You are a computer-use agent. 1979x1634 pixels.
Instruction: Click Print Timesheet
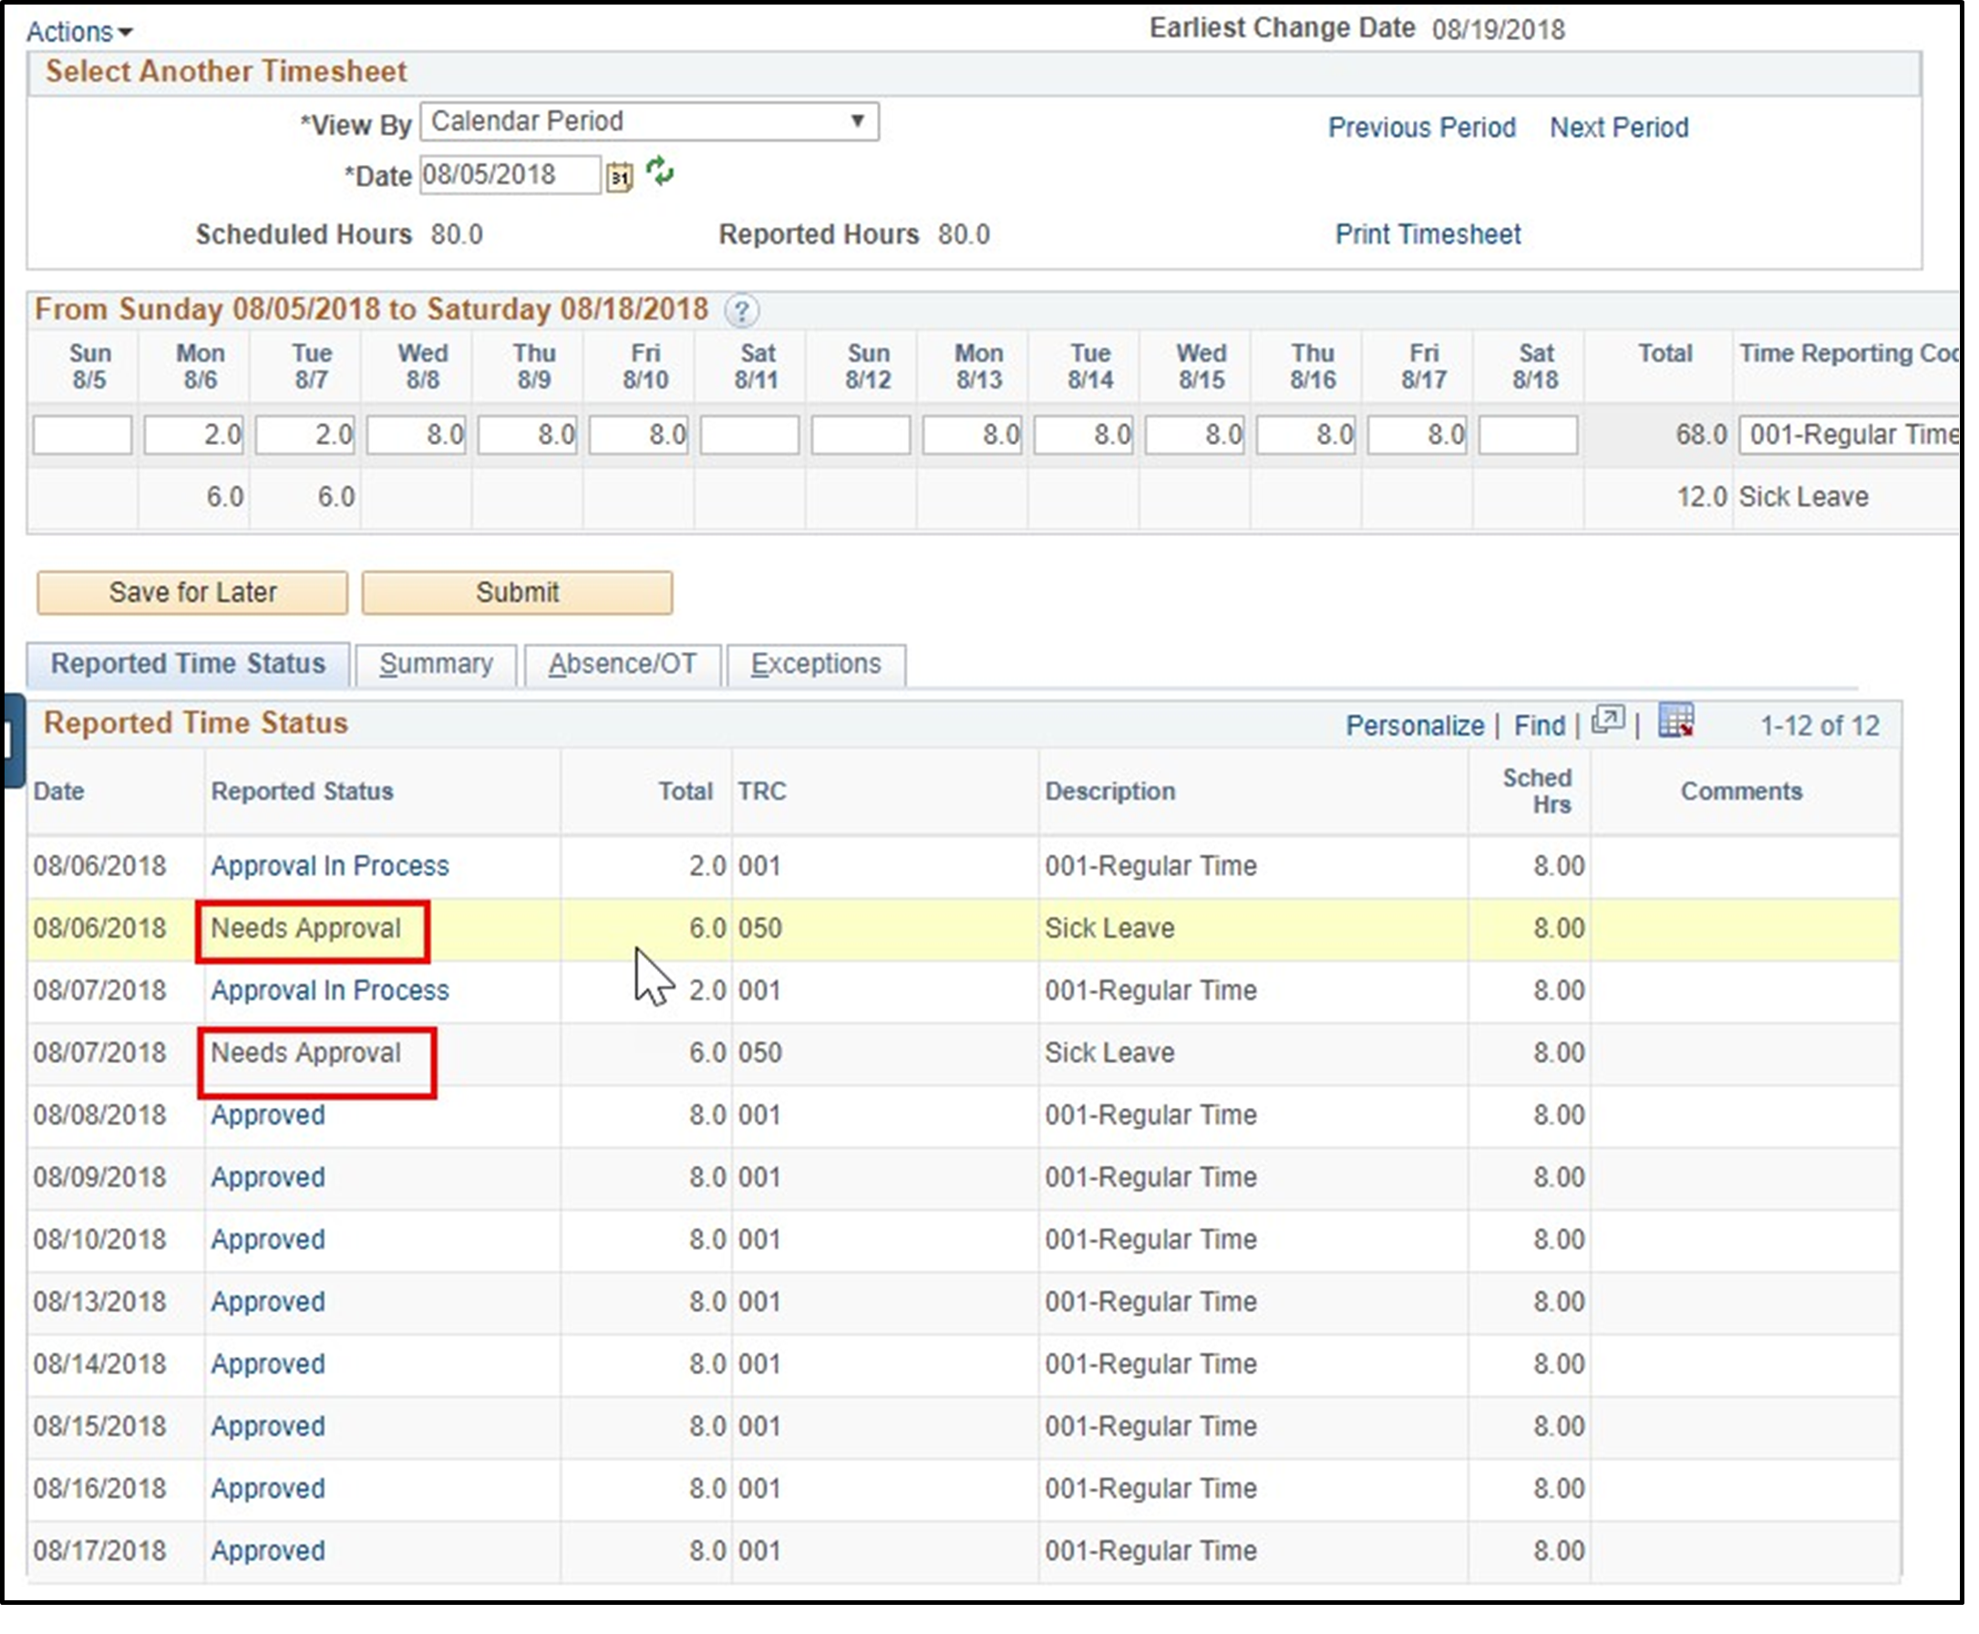click(1428, 234)
